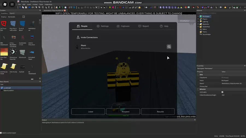Screen dimensions: 246x138
Task: Click the Respawn button
Action: [x=123, y=112]
